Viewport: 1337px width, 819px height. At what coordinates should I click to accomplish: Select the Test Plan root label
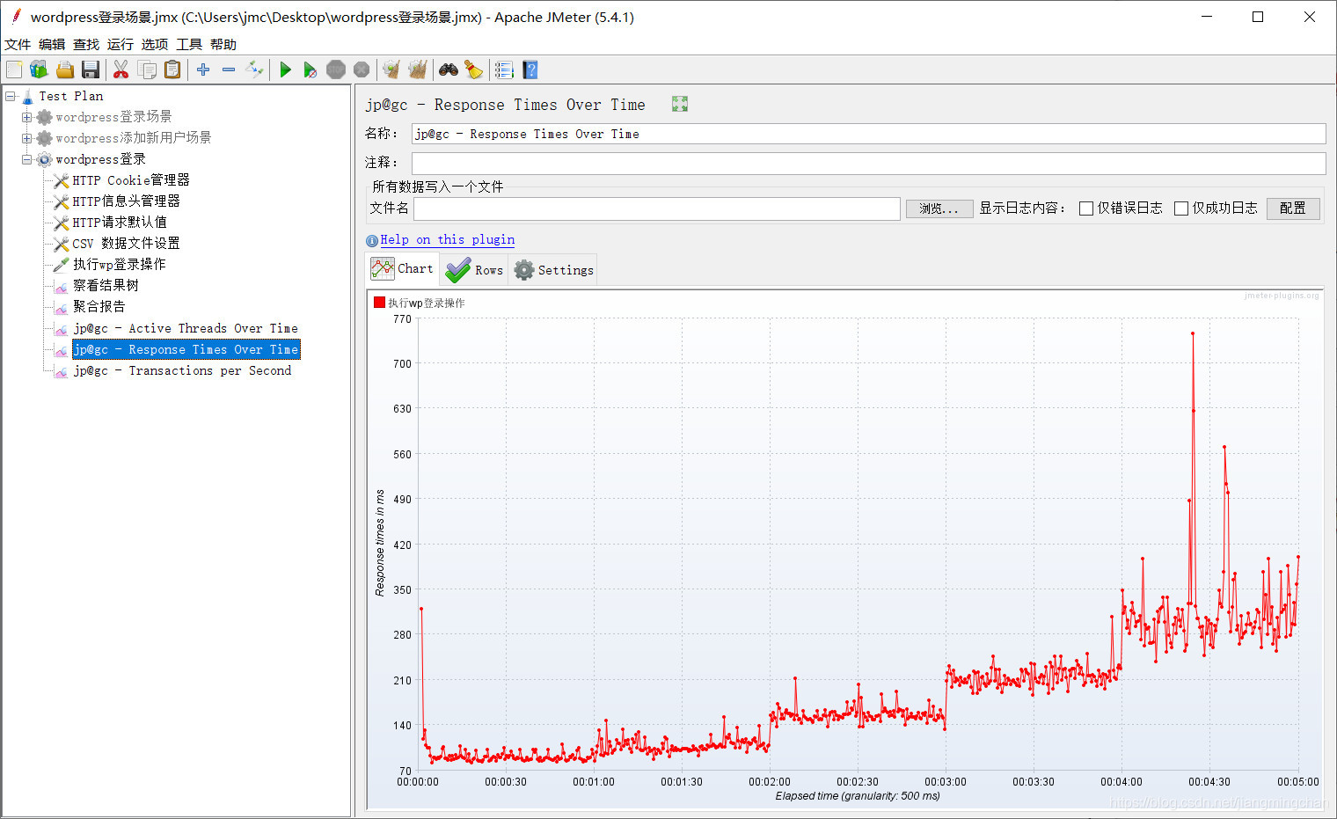click(71, 96)
